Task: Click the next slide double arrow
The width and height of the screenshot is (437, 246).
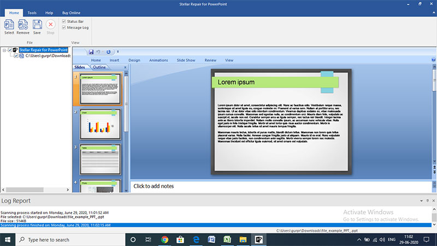Action: click(434, 172)
